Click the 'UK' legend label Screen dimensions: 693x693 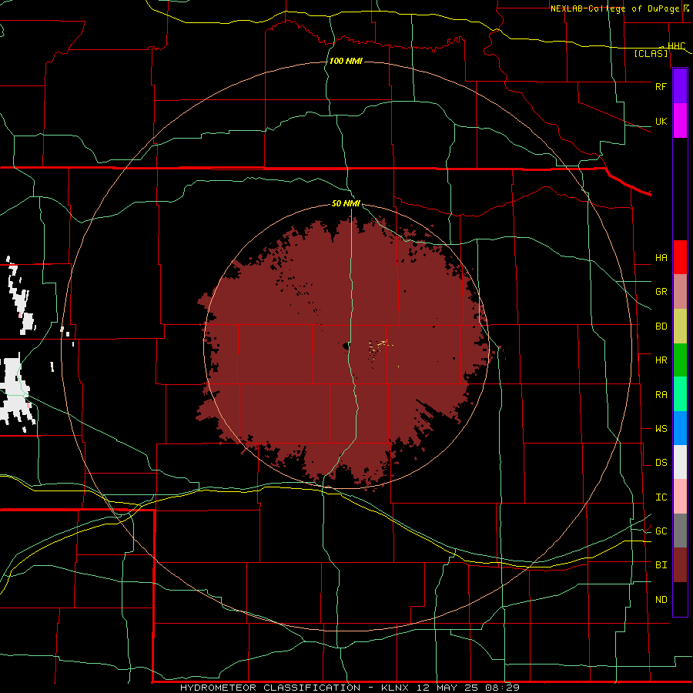(x=661, y=122)
